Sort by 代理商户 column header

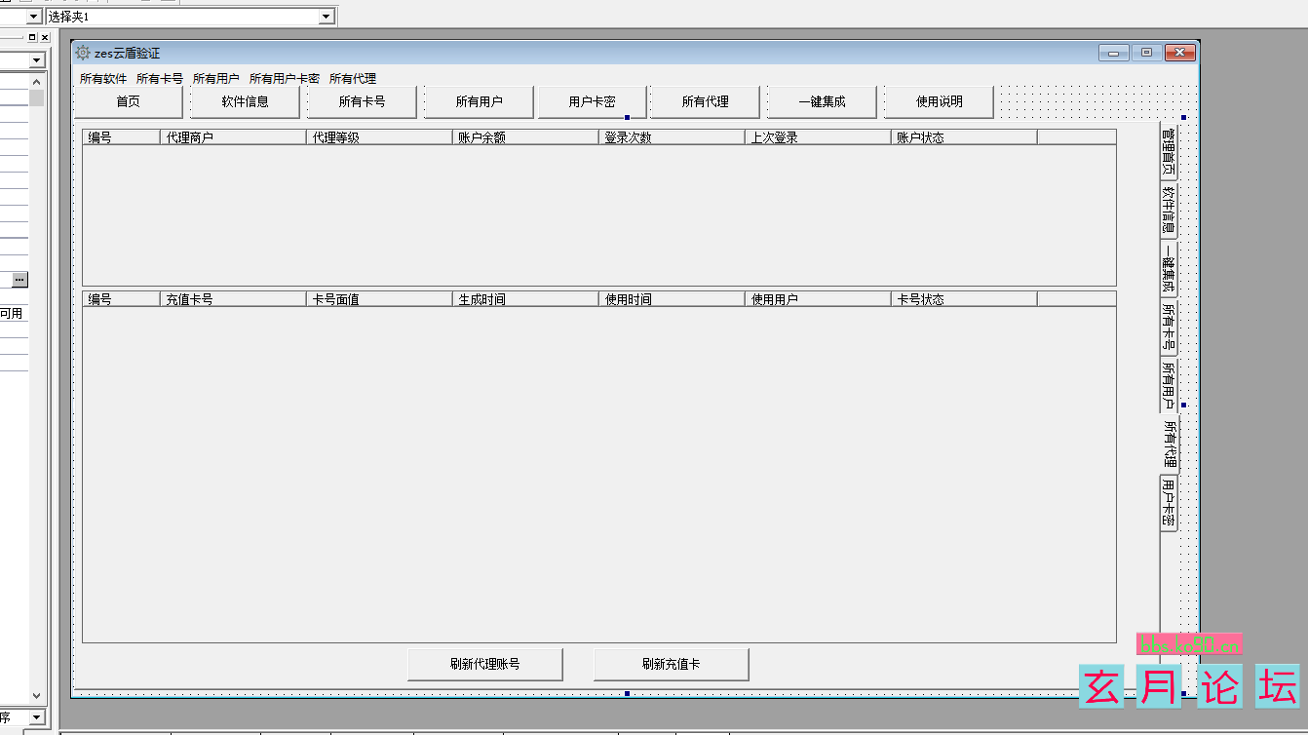pos(233,137)
